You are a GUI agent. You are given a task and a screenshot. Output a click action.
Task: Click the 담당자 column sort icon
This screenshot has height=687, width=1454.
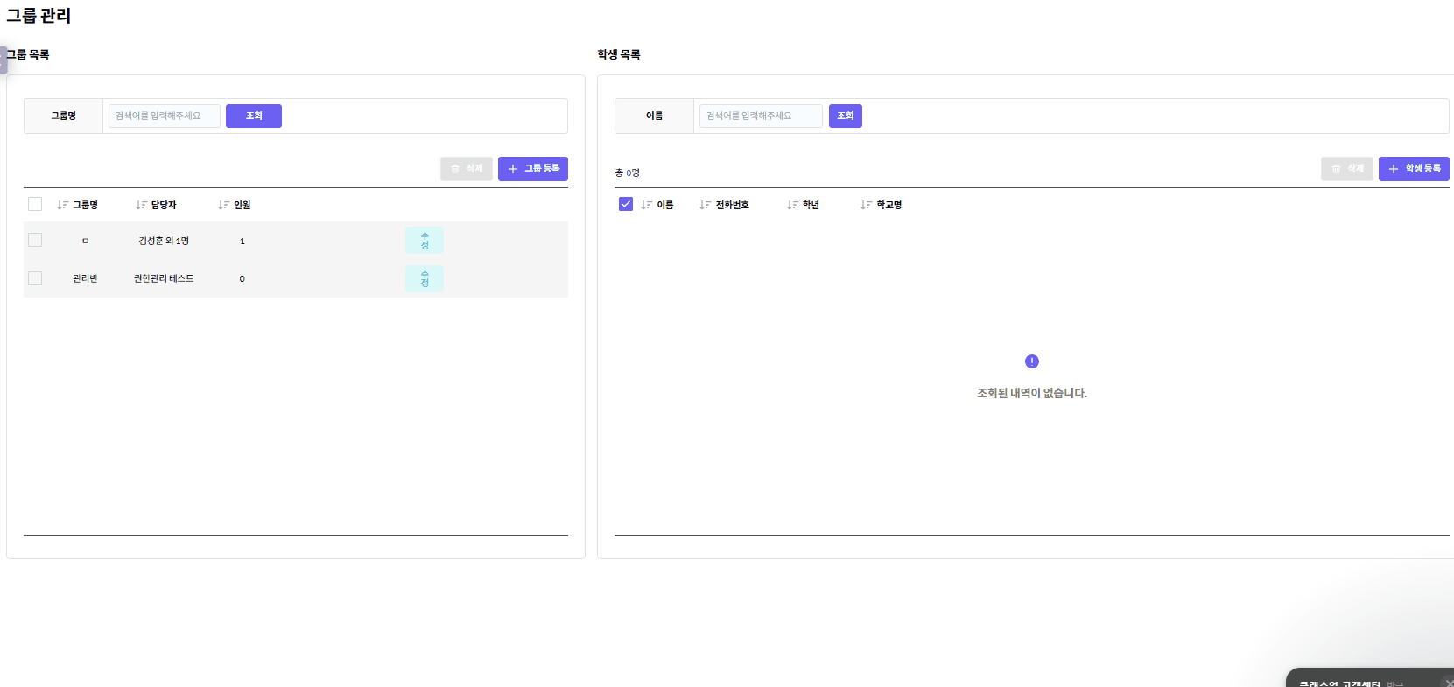point(141,205)
